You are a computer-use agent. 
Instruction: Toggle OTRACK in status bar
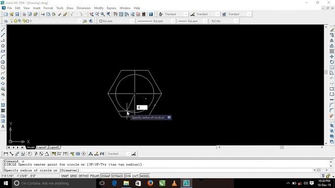pyautogui.click(x=117, y=176)
